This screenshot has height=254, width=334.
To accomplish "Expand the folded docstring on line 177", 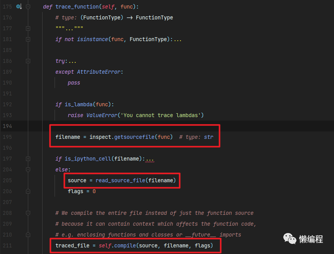I will [x=28, y=28].
